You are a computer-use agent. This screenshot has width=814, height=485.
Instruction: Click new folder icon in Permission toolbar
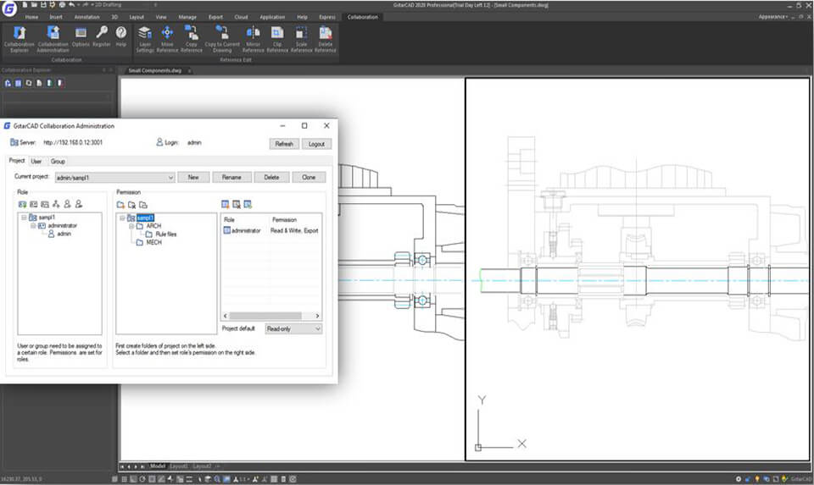[x=120, y=205]
